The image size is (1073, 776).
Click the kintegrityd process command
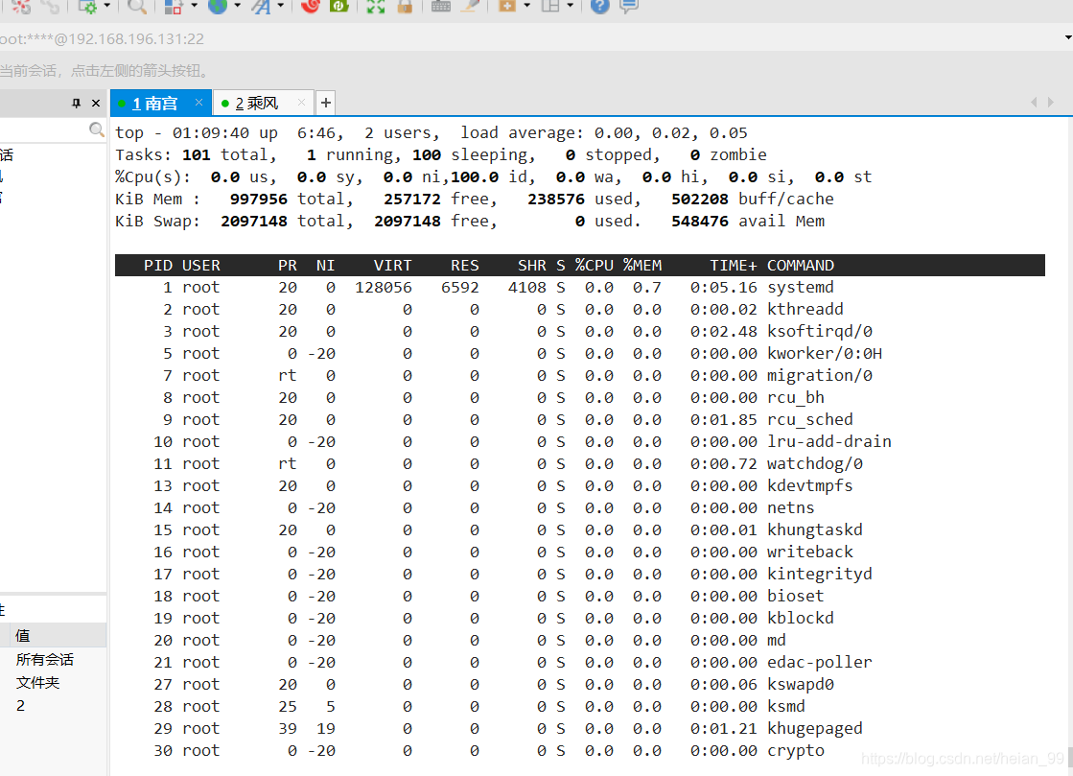click(819, 575)
